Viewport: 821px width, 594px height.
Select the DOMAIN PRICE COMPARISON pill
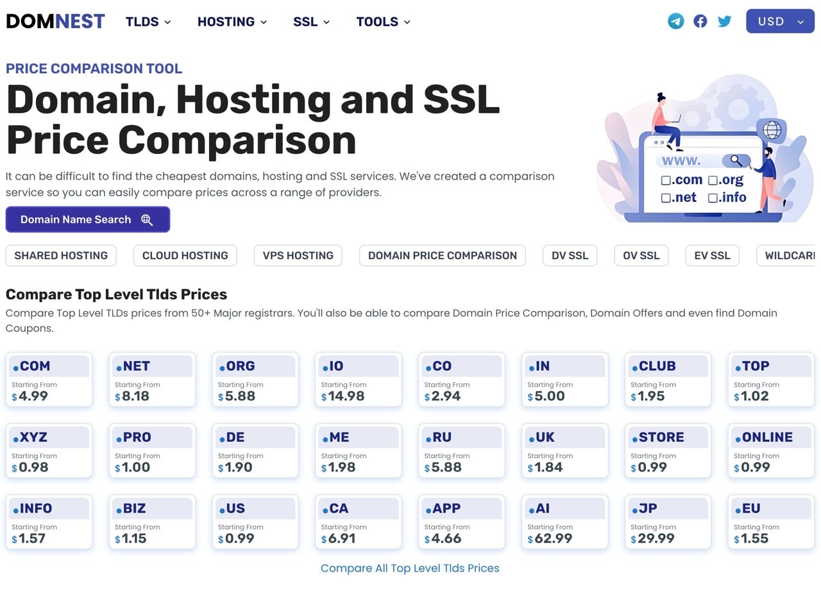(442, 255)
